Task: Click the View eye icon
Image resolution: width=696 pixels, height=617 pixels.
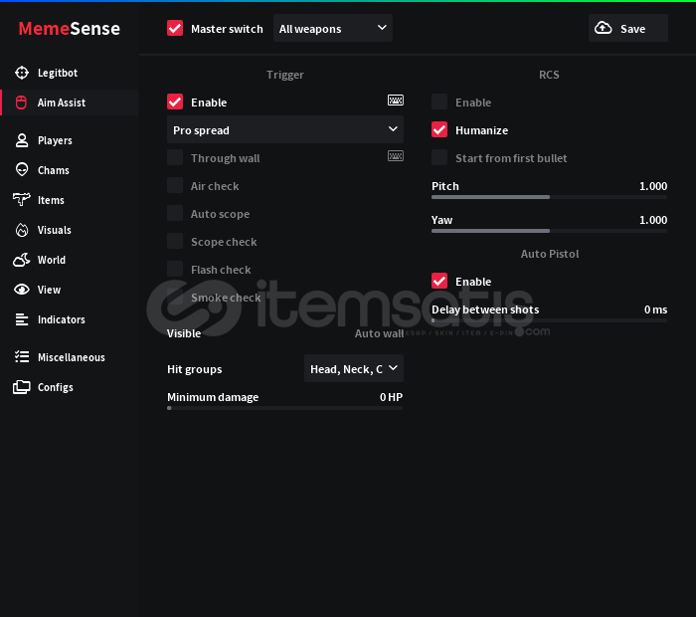Action: 21,290
